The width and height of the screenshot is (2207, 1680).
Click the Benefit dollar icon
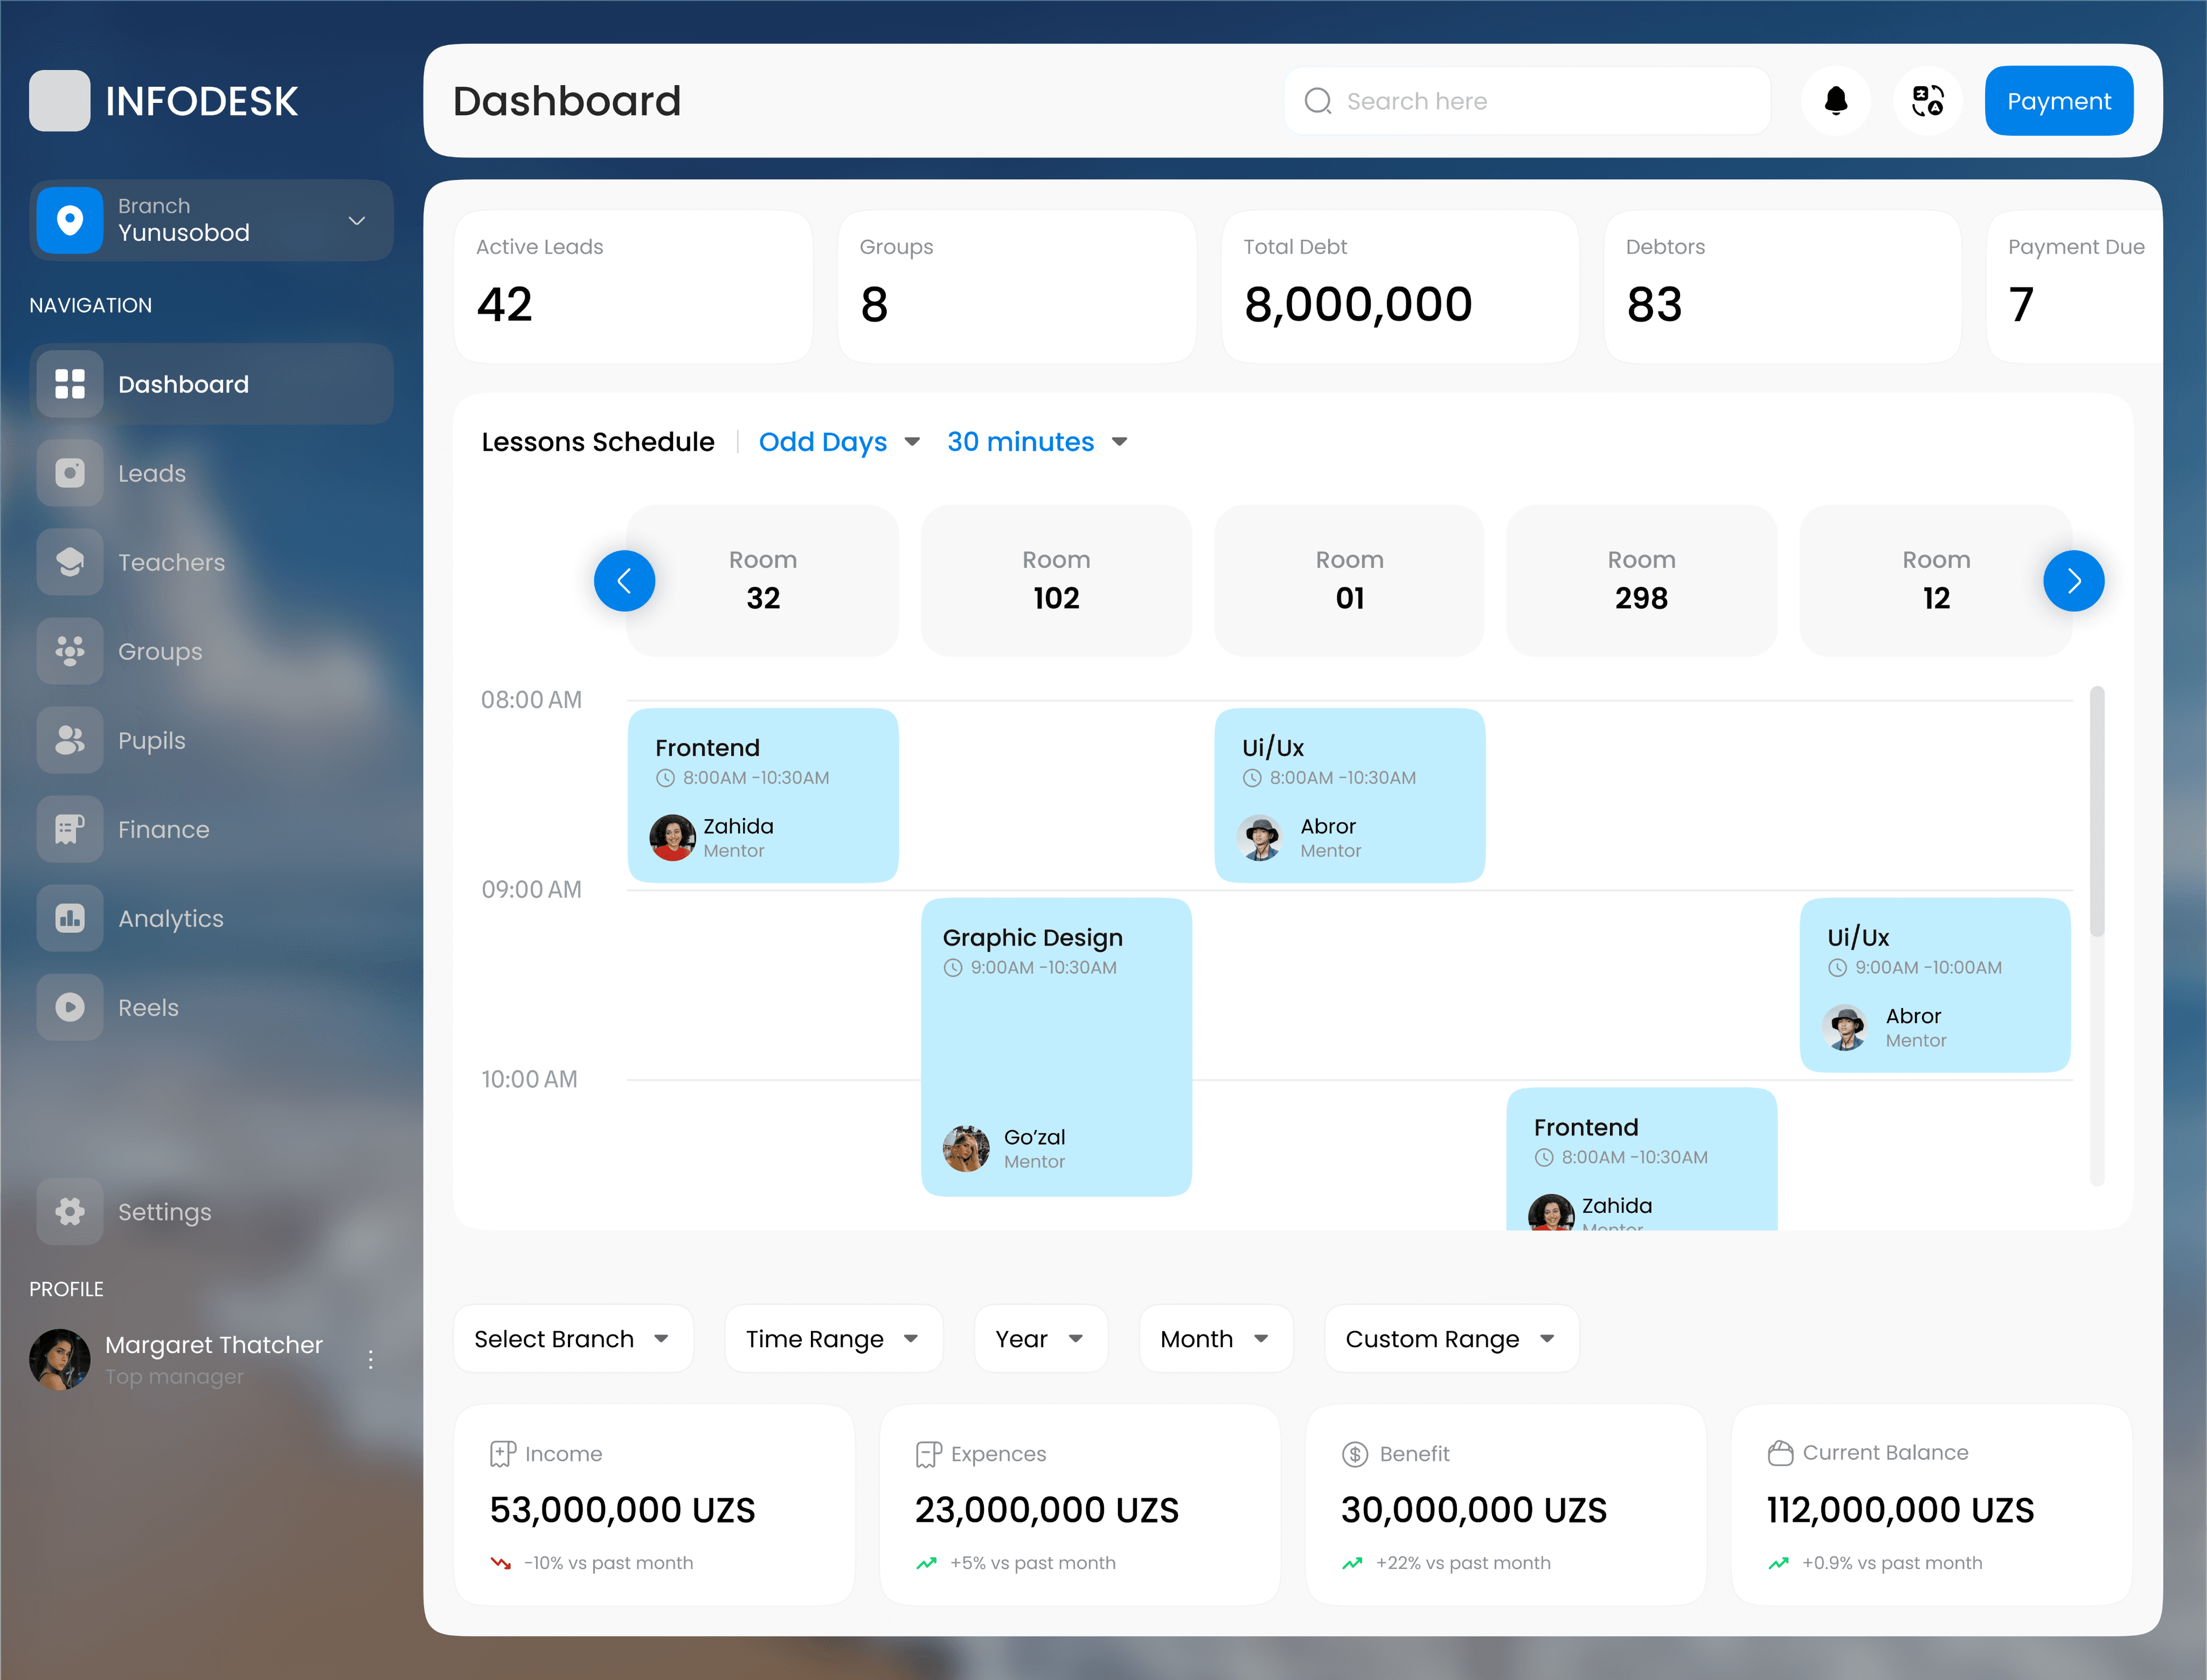click(x=1355, y=1454)
